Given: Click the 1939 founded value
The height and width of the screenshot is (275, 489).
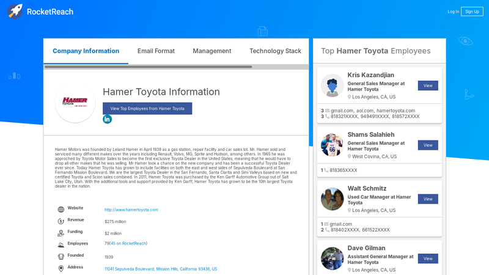Looking at the screenshot, I should 109,257.
